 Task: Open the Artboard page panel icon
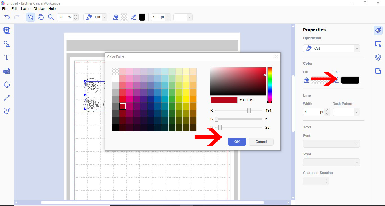378,71
